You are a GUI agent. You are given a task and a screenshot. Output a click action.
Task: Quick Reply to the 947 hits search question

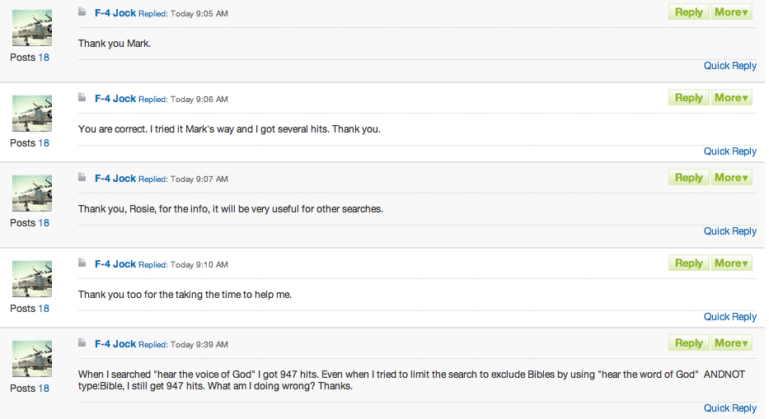click(x=729, y=408)
